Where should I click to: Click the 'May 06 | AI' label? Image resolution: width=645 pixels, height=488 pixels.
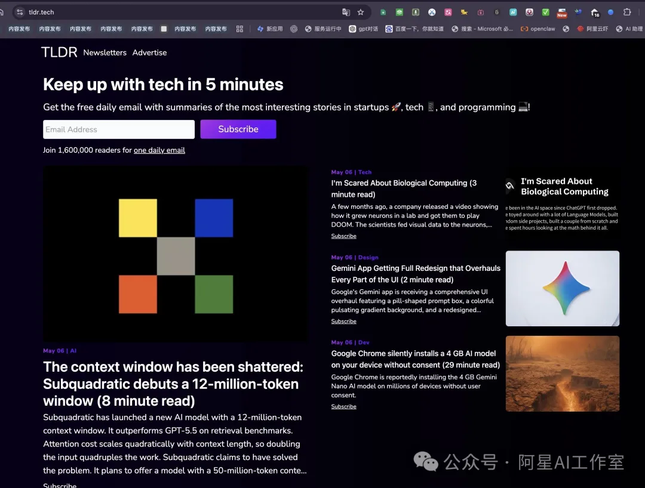tap(60, 351)
